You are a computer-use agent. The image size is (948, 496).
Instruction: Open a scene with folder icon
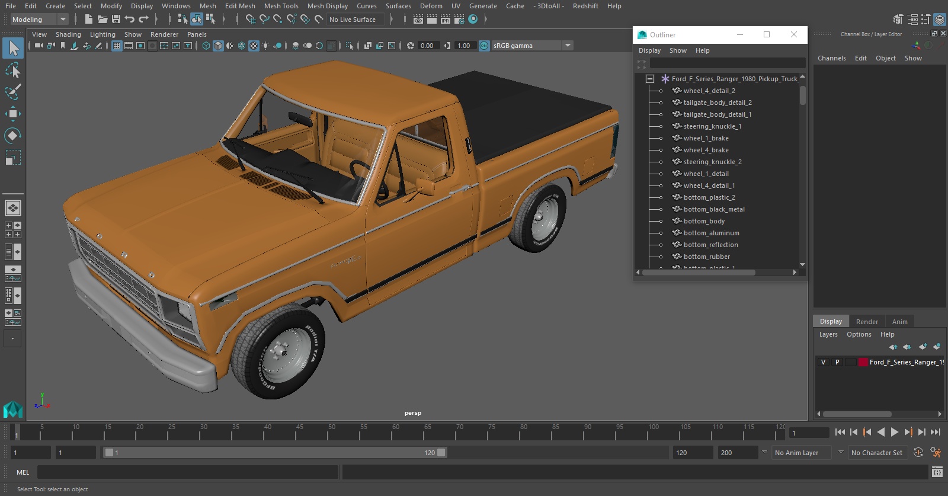point(102,20)
